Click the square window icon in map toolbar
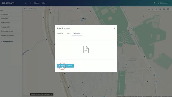This screenshot has width=172, height=97. [164, 9]
